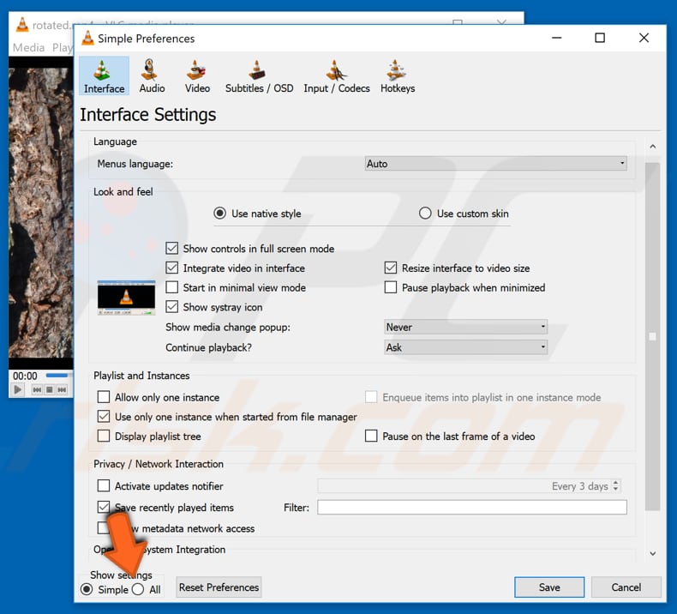Open the Menus language dropdown
The image size is (677, 614).
(495, 164)
